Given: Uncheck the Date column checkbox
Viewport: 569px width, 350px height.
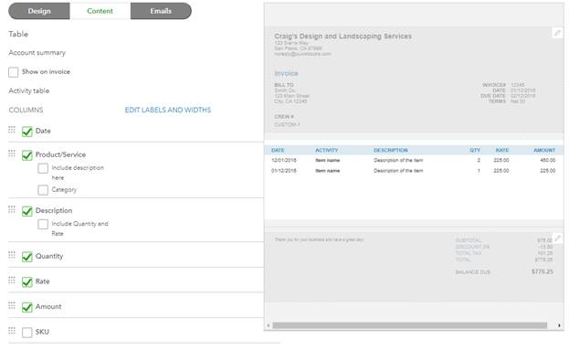Looking at the screenshot, I should coord(26,131).
